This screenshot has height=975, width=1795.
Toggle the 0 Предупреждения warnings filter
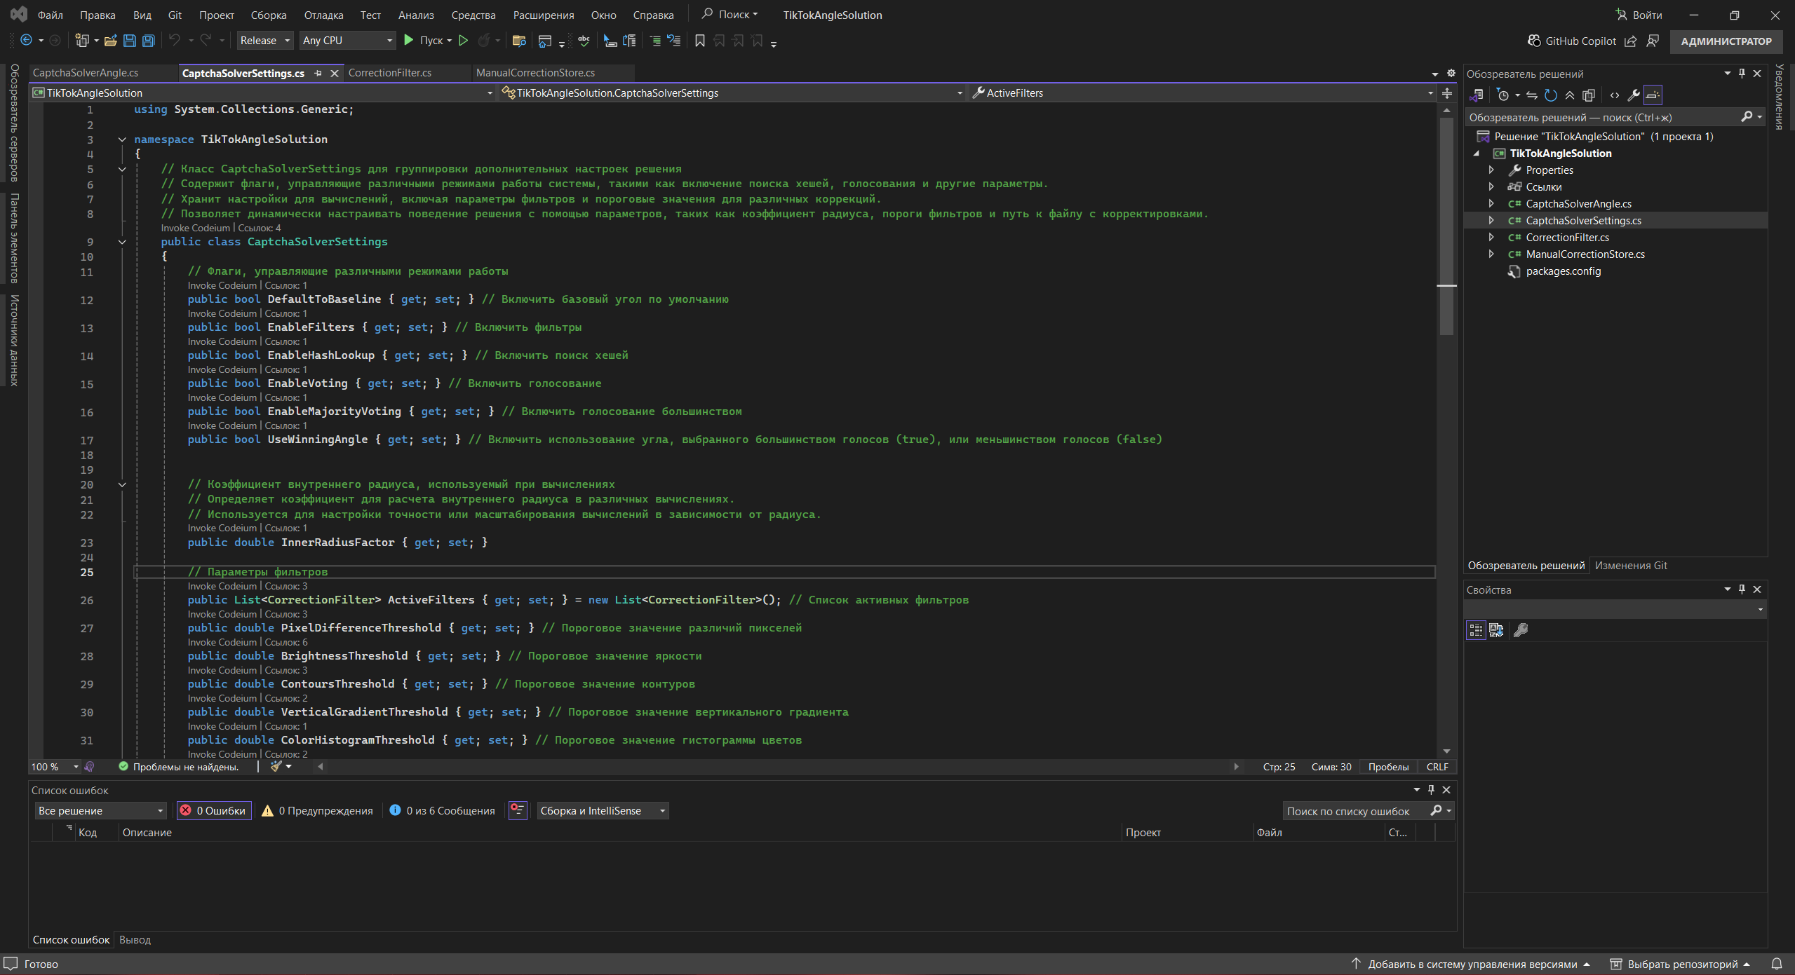(x=318, y=810)
